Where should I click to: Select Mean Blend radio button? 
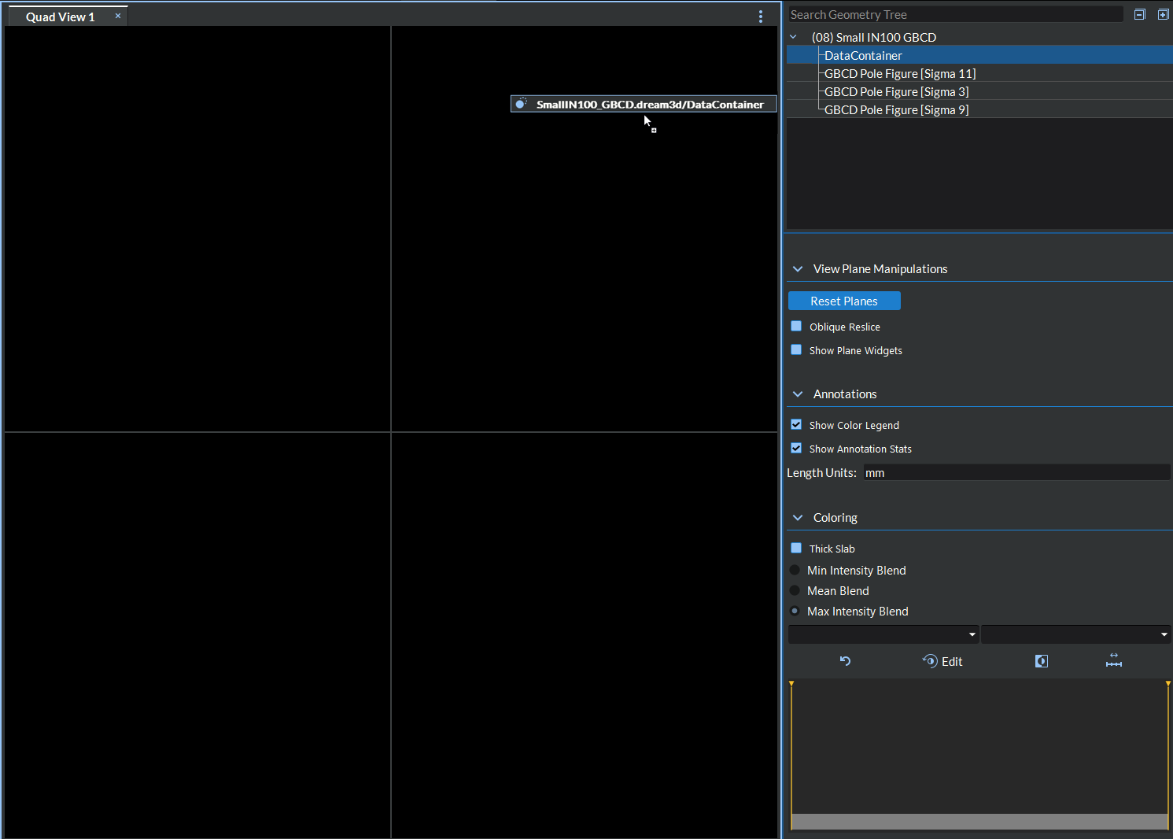pos(795,590)
